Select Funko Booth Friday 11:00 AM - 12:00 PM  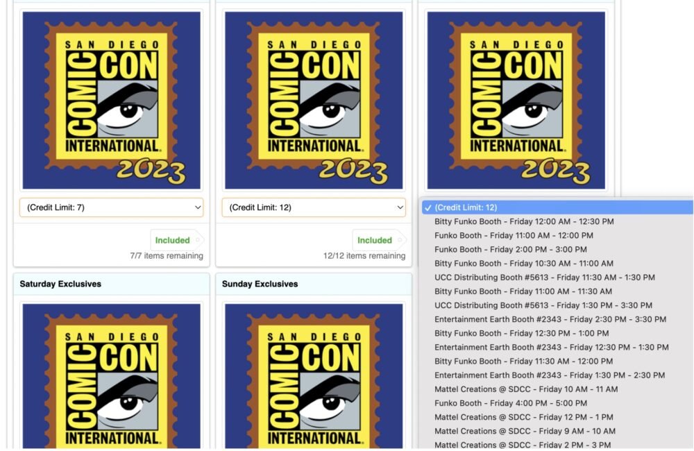[514, 235]
